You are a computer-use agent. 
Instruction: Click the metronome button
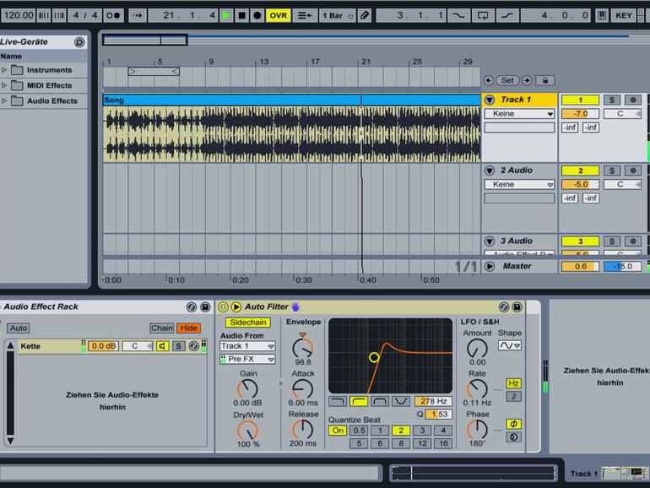[112, 15]
